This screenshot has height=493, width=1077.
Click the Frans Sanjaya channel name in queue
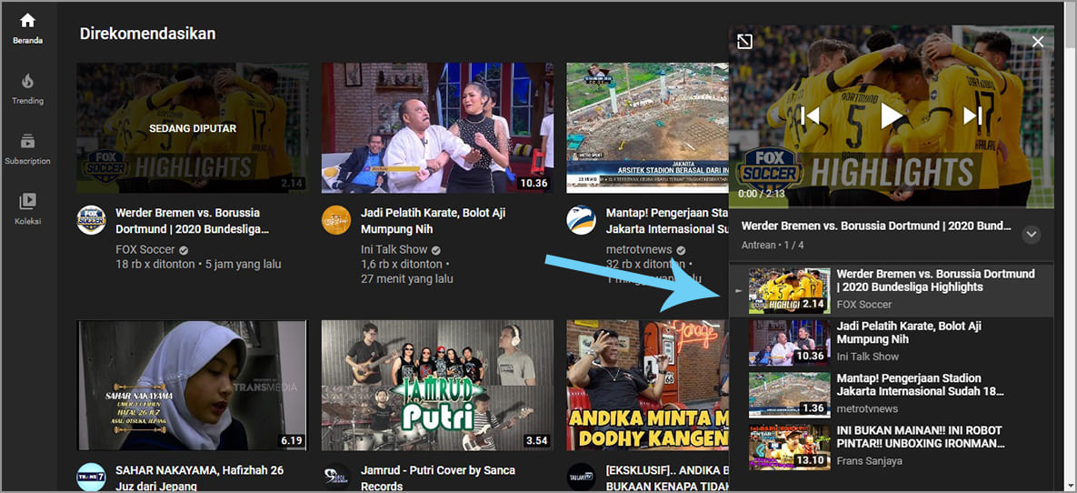(869, 460)
